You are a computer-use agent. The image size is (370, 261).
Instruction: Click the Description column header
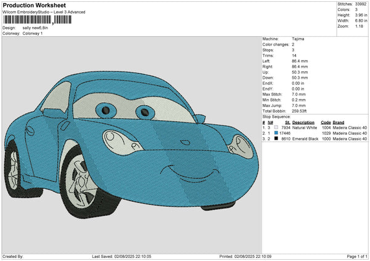[304, 122]
